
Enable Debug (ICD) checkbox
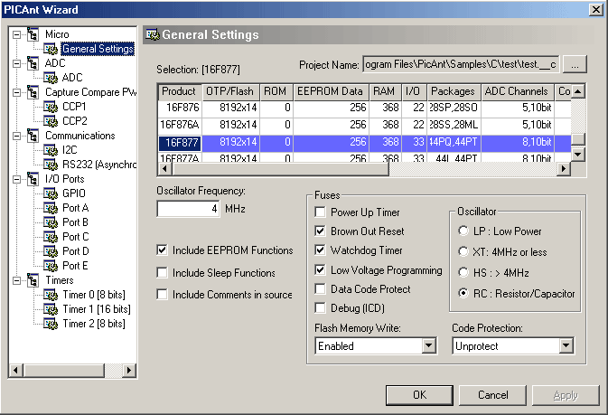point(320,308)
